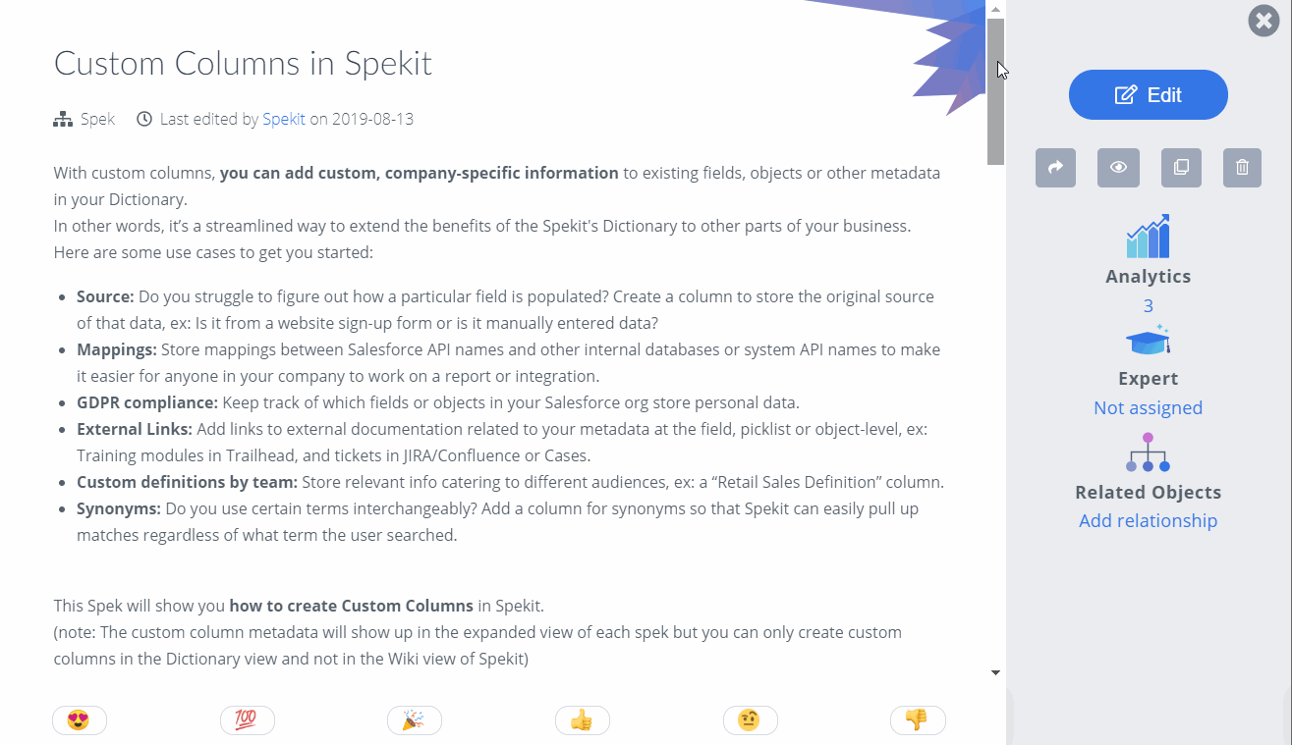Open the analytics count 3 link
This screenshot has height=745, width=1292.
click(x=1148, y=305)
